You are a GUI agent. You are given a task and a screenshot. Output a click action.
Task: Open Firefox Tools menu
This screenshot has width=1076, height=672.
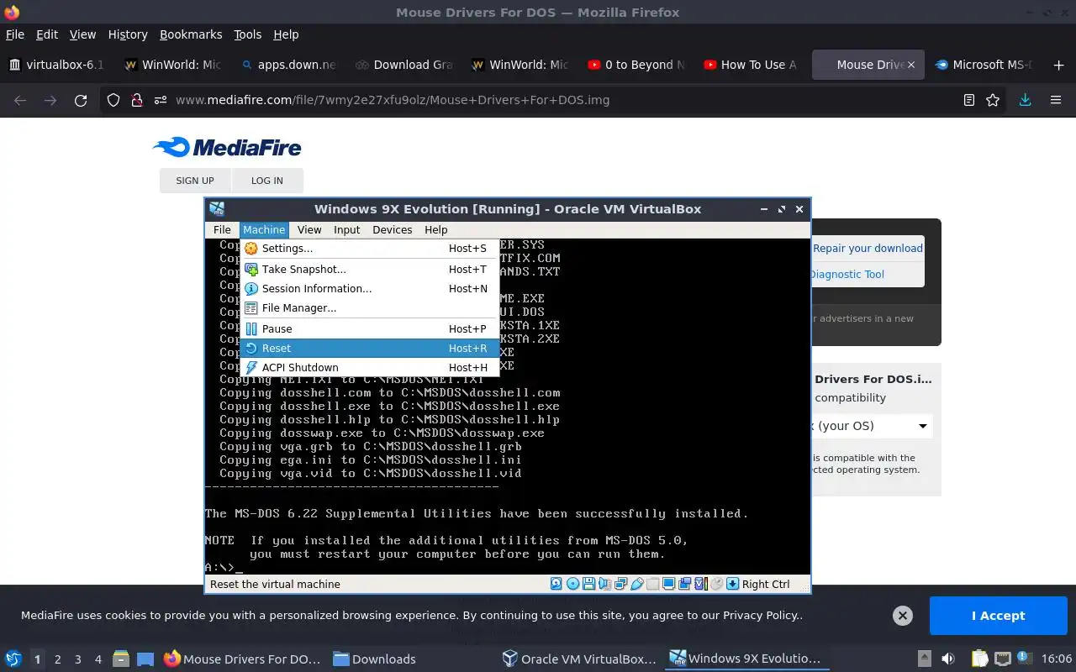pos(248,34)
